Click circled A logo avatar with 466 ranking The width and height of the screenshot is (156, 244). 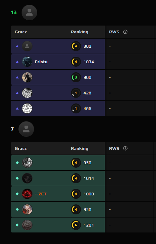[27, 108]
